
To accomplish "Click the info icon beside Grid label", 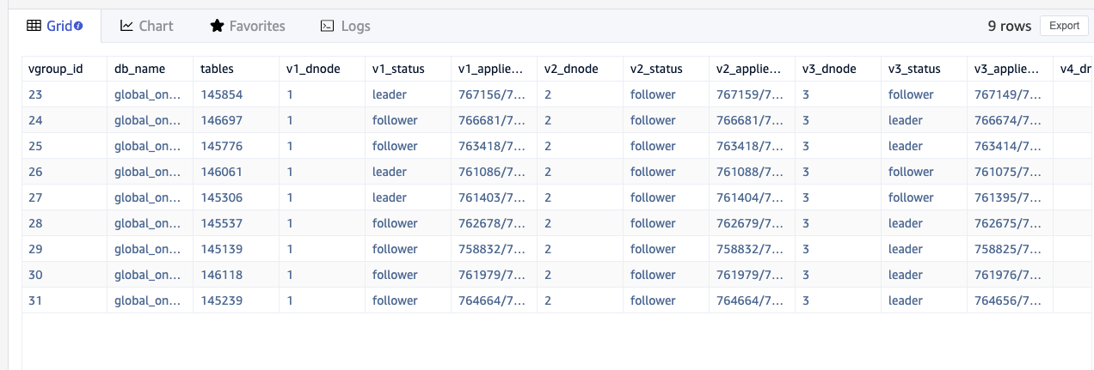I will tap(78, 26).
